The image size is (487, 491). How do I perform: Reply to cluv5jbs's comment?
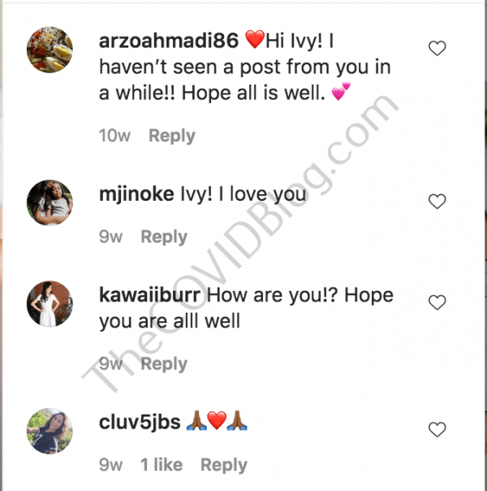(x=224, y=465)
